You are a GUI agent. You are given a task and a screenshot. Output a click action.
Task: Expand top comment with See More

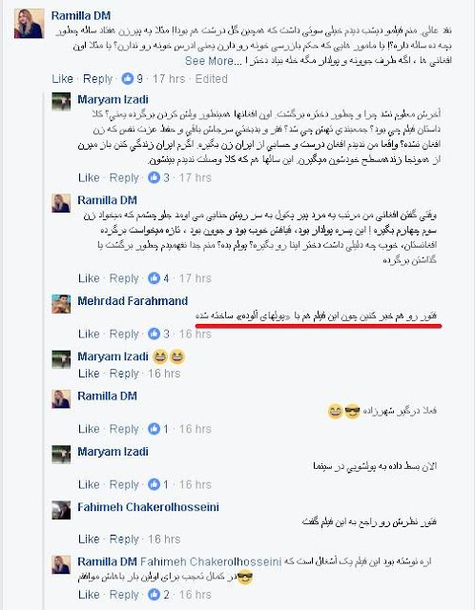(x=210, y=61)
